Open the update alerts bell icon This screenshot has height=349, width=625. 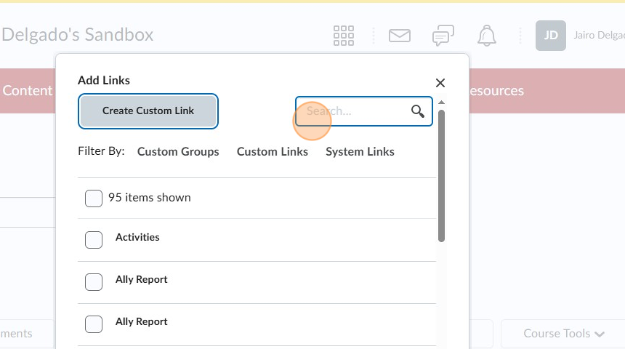[486, 36]
